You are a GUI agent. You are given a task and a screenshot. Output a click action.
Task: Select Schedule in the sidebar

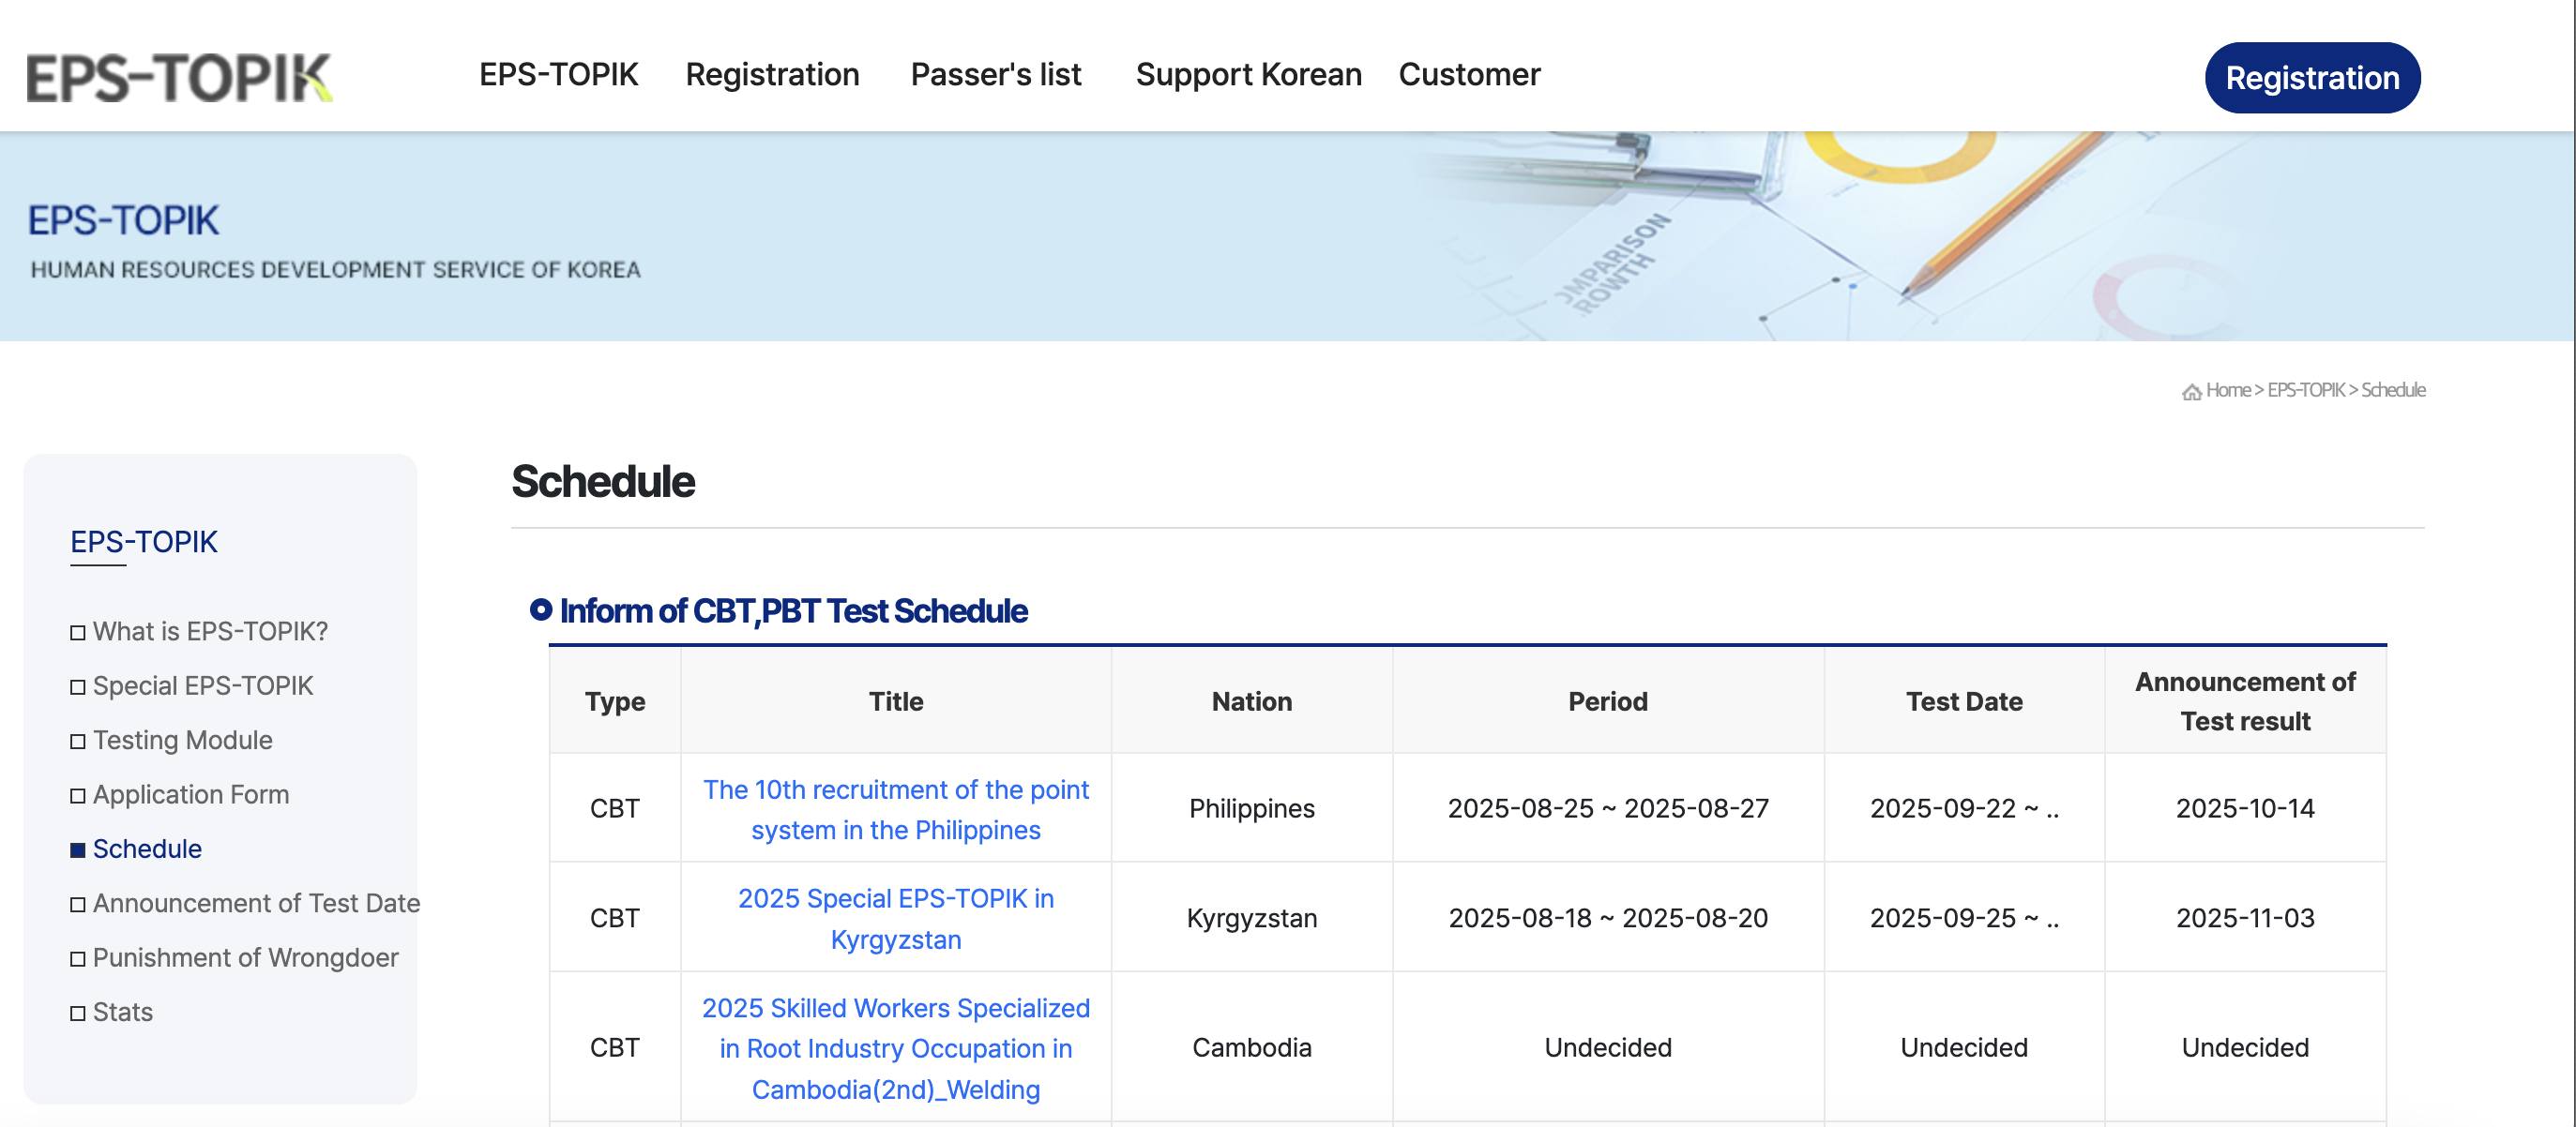[147, 849]
